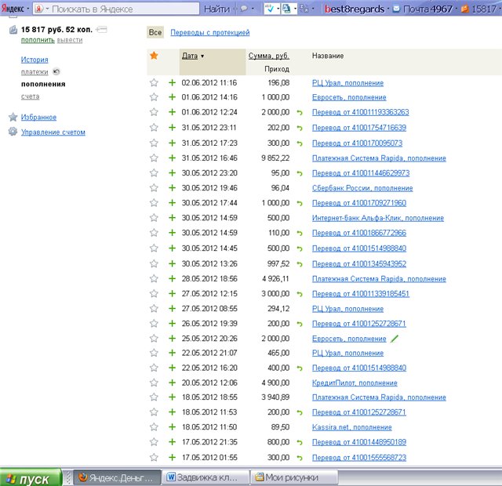The image size is (502, 486).
Task: Star the 30.05.2012 13:26 transfer entry
Action: click(154, 263)
